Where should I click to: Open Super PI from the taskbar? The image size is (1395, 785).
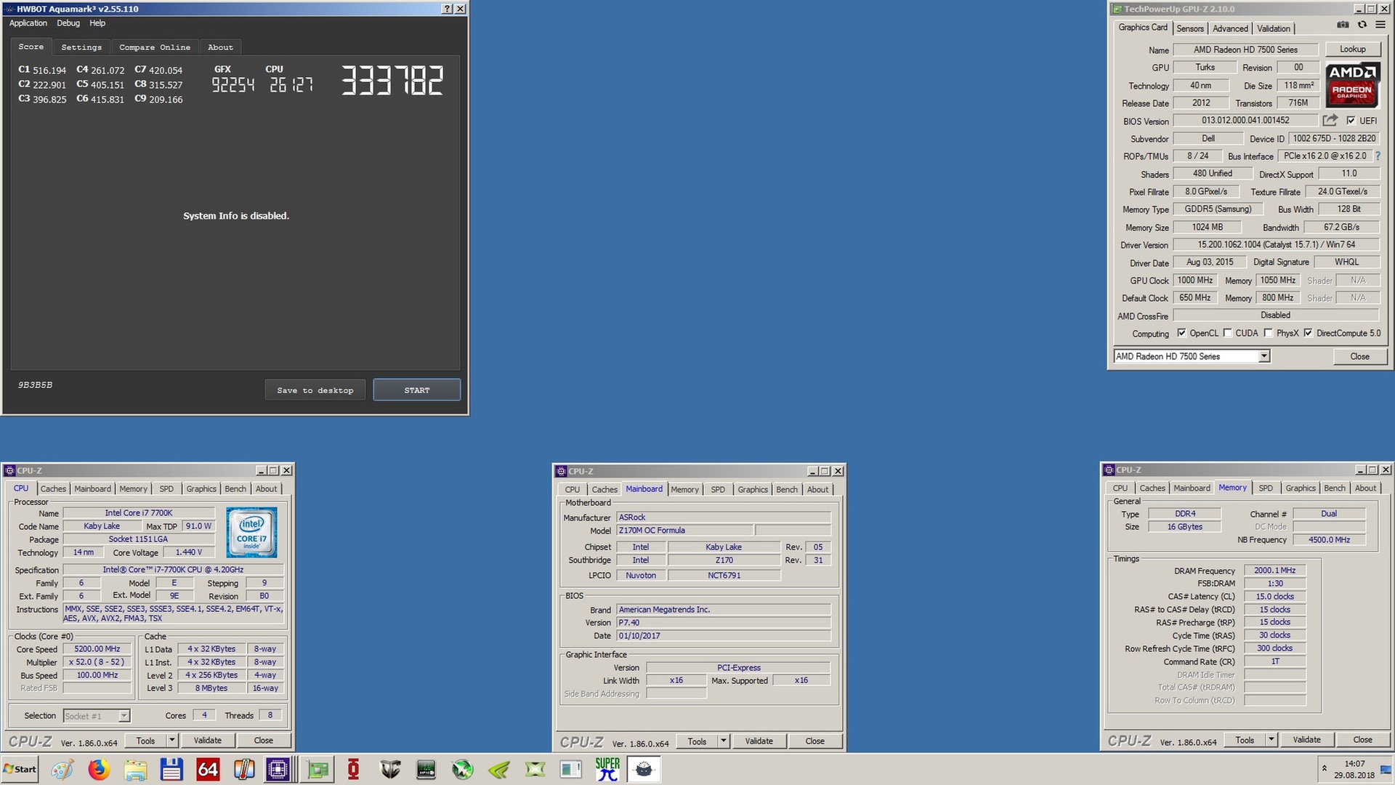607,769
